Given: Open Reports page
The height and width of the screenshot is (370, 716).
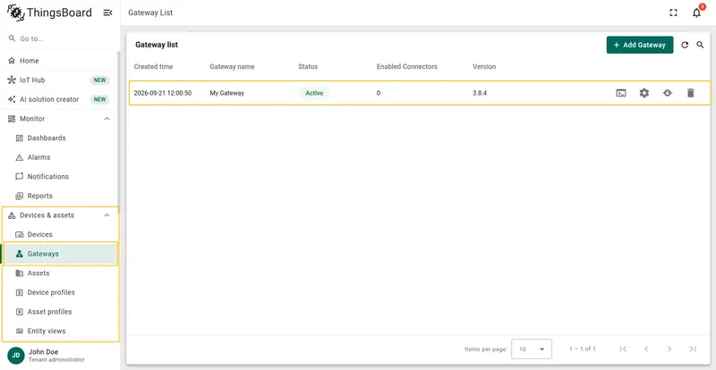Looking at the screenshot, I should tap(60, 196).
